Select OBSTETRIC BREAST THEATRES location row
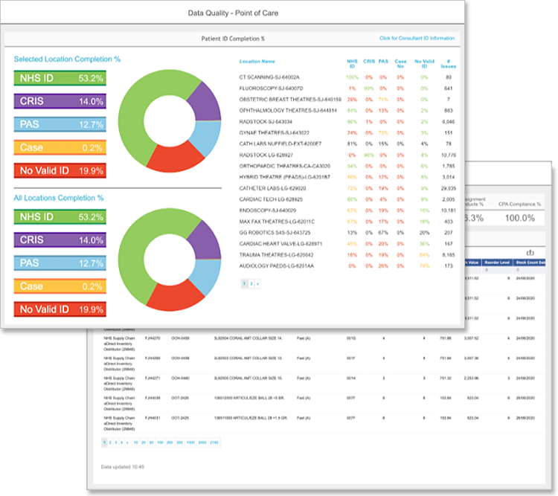This screenshot has height=496, width=558. (x=347, y=100)
